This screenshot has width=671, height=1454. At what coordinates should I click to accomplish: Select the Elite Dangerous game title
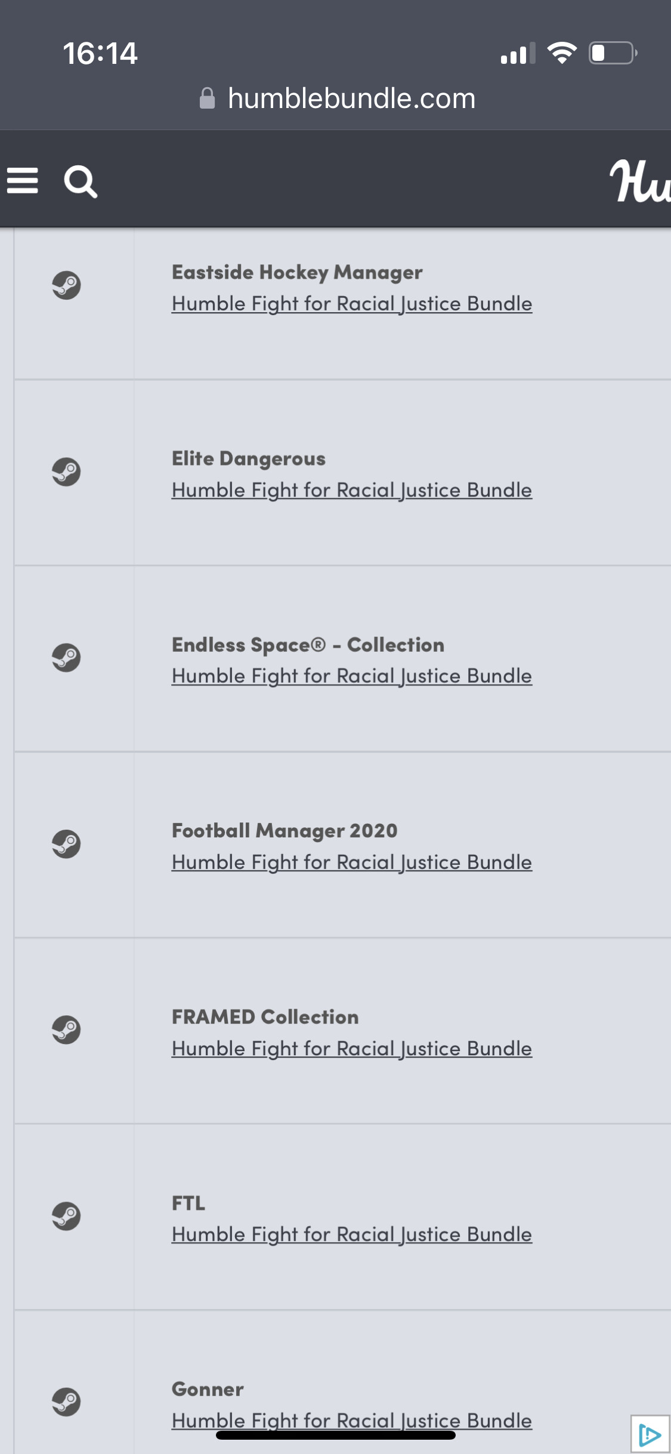[249, 458]
